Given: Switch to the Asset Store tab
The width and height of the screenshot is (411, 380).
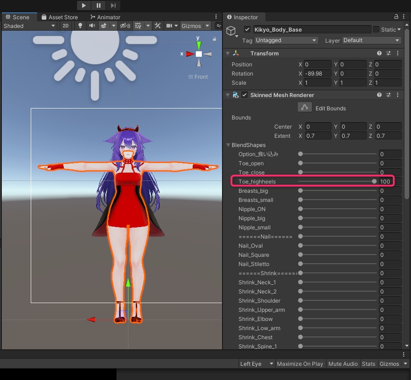Looking at the screenshot, I should tap(60, 17).
